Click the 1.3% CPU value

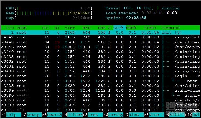pos(85,8)
